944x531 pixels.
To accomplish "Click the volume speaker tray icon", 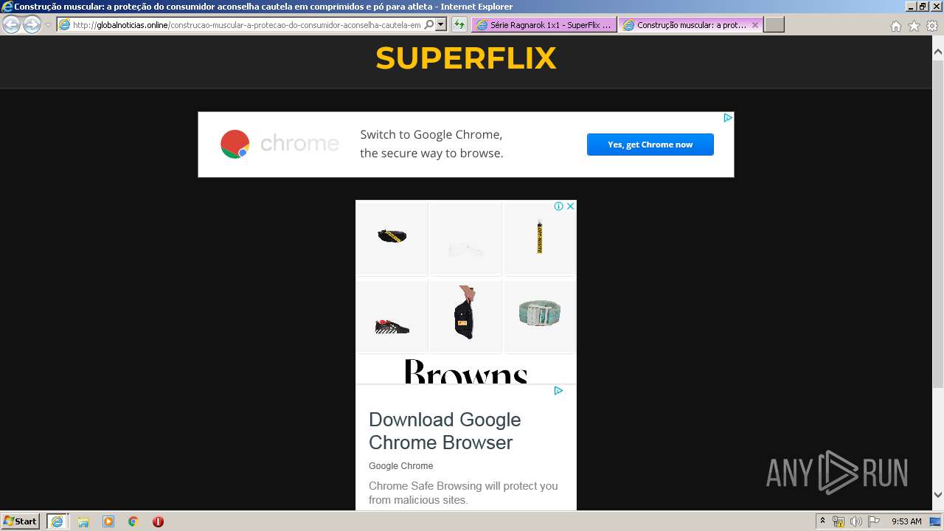I will pos(856,521).
